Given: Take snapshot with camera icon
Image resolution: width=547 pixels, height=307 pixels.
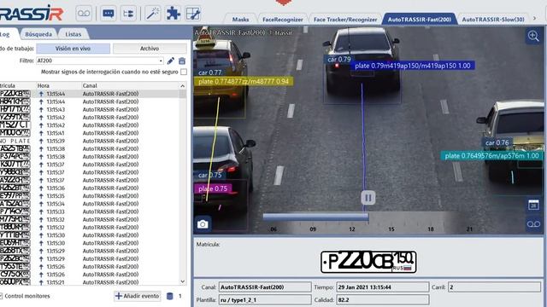Looking at the screenshot, I should pos(203,224).
